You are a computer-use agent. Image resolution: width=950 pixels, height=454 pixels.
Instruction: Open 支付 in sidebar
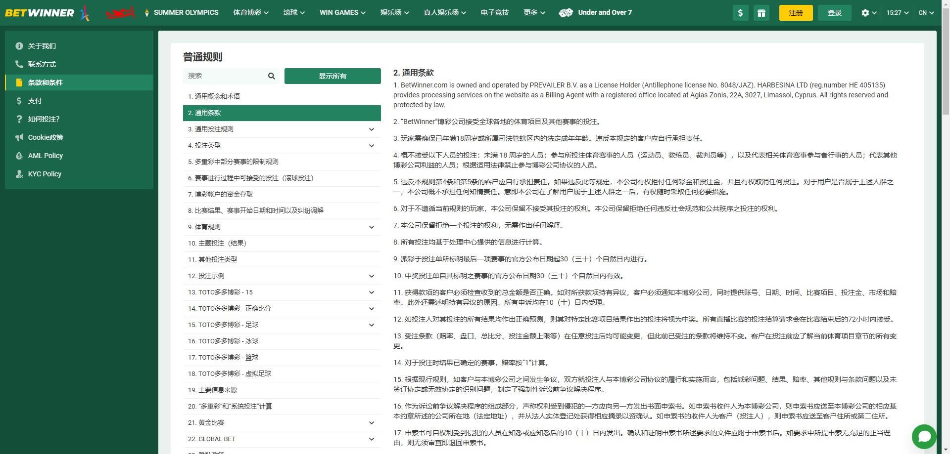[x=79, y=101]
